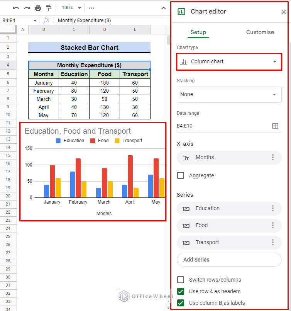This screenshot has width=291, height=311.
Task: Select the Setup tab
Action: (x=198, y=32)
